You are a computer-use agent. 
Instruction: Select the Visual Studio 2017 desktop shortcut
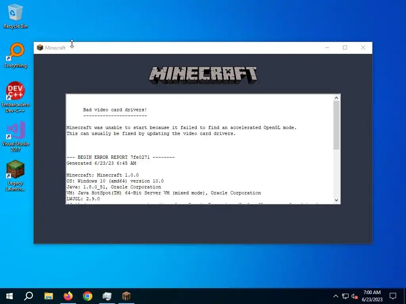15,136
